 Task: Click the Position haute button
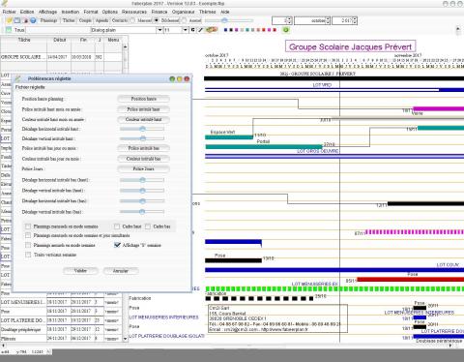click(x=143, y=99)
